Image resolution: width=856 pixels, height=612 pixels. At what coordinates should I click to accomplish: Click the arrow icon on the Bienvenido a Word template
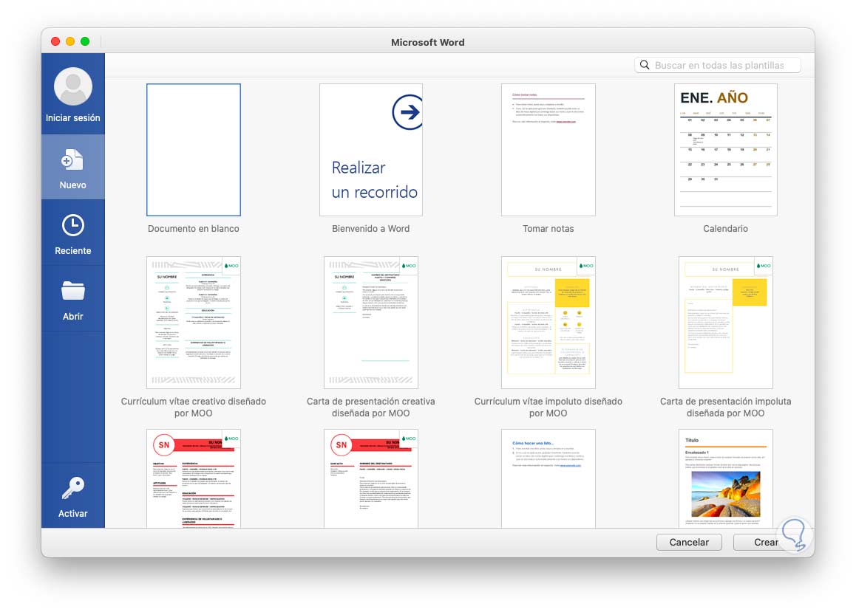408,112
